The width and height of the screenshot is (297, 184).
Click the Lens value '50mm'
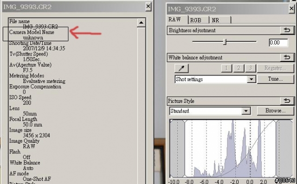click(30, 114)
